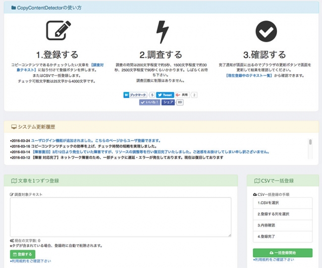The height and width of the screenshot is (268, 322).
Task: Click the 2016-03-16 コピーコンテンツチェック update entry
Action: click(x=84, y=147)
